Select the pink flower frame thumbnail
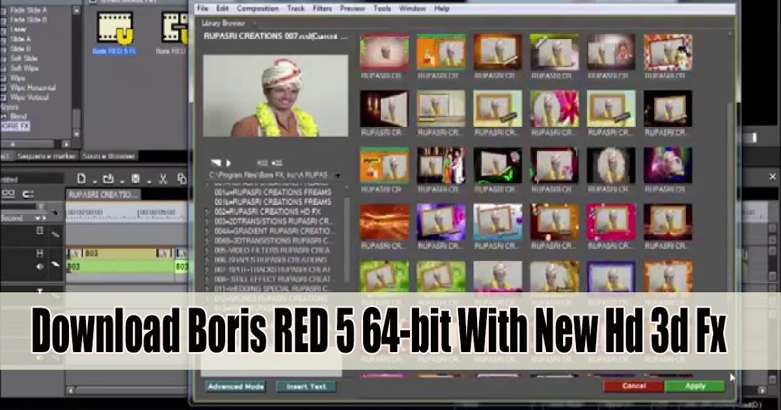The image size is (781, 410). pyautogui.click(x=555, y=108)
